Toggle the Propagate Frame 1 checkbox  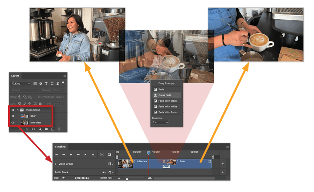[x=39, y=97]
